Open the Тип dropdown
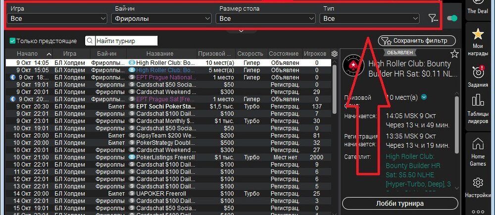Image resolution: width=495 pixels, height=215 pixels. click(369, 19)
